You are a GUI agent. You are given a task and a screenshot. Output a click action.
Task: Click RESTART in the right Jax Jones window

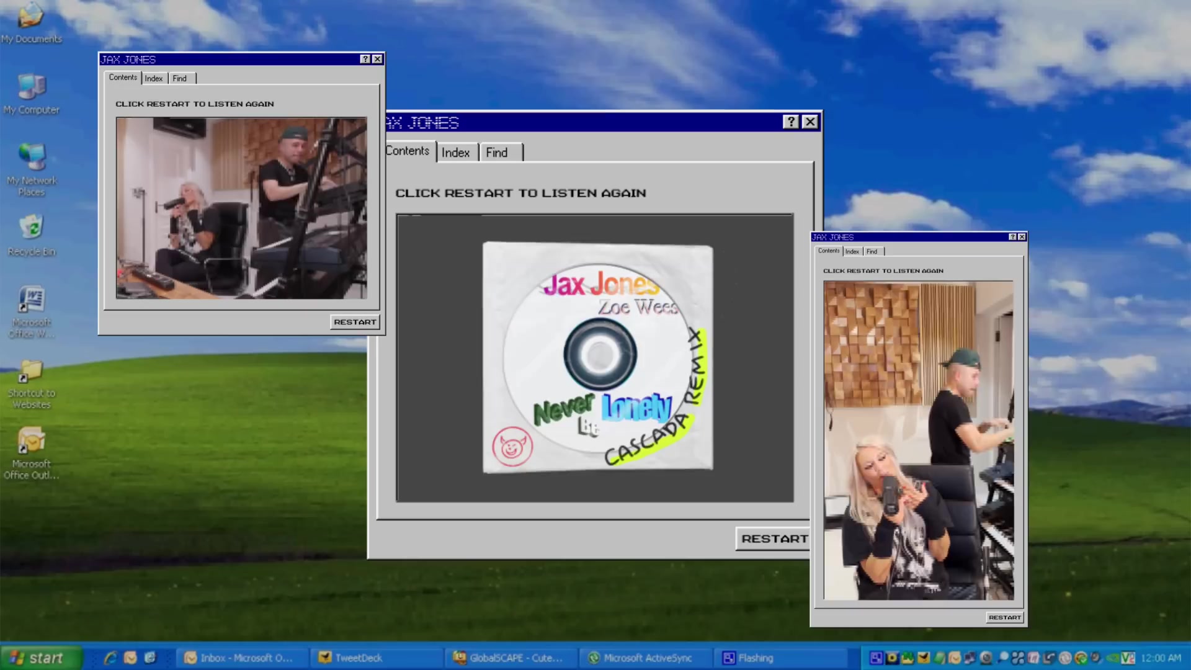[x=1005, y=617]
